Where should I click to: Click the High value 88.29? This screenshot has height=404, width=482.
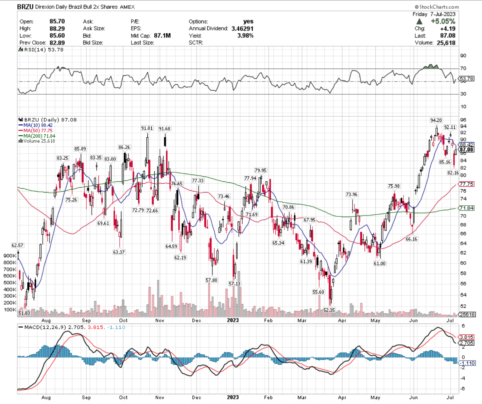[57, 28]
